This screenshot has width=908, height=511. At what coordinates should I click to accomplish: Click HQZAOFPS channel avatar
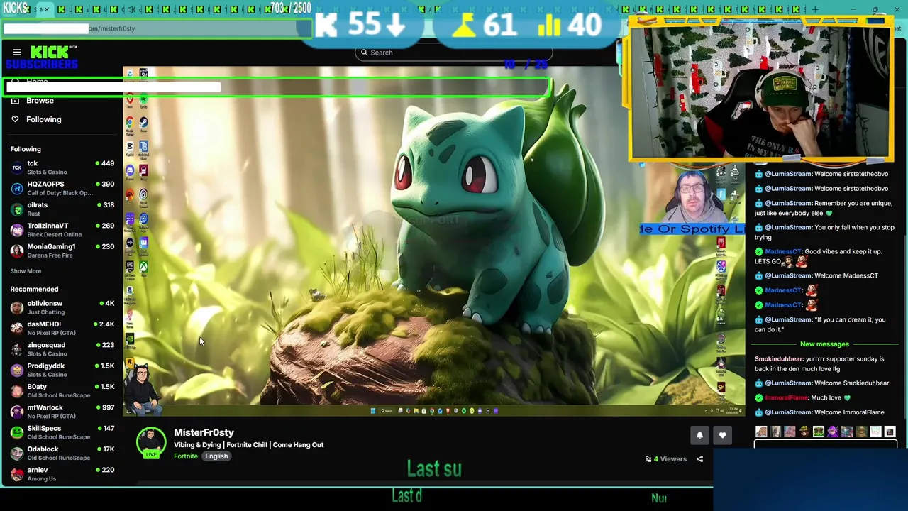tap(17, 188)
